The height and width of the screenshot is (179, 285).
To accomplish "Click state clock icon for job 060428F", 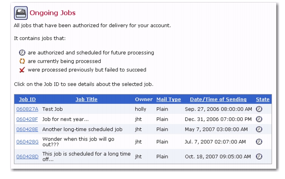I will (259, 119).
